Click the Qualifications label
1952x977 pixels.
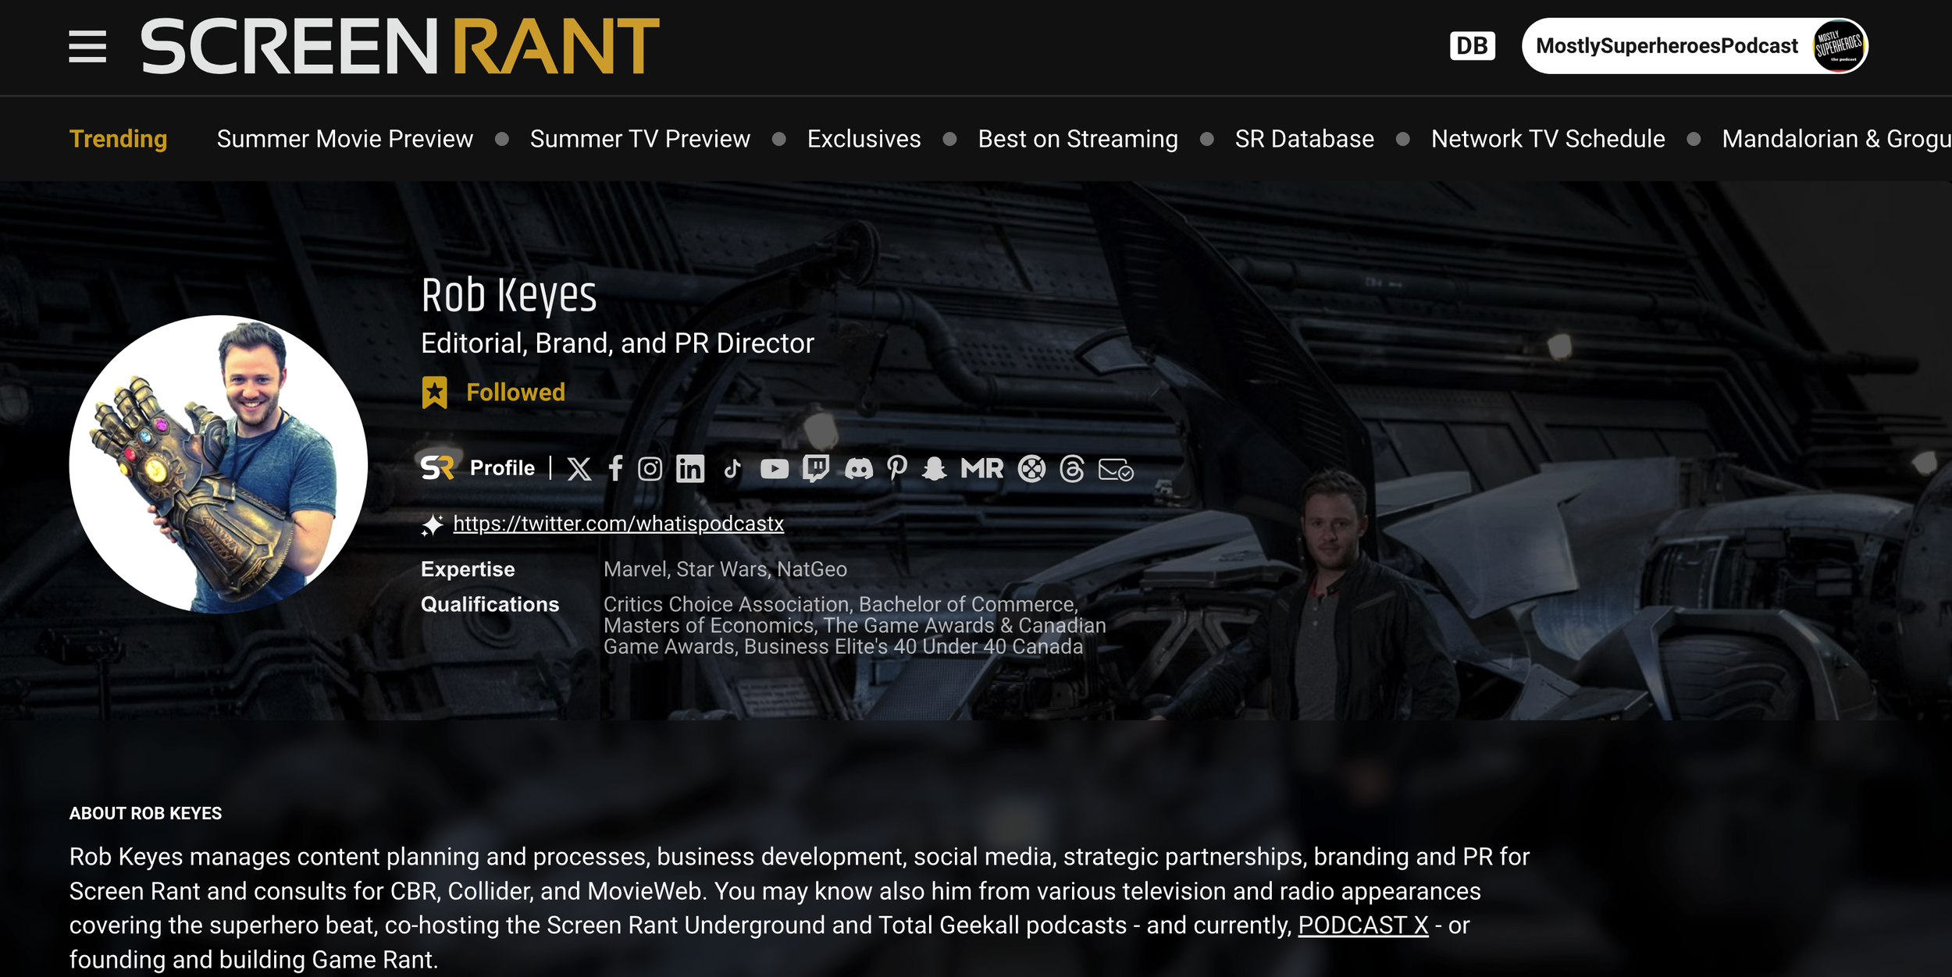click(490, 605)
